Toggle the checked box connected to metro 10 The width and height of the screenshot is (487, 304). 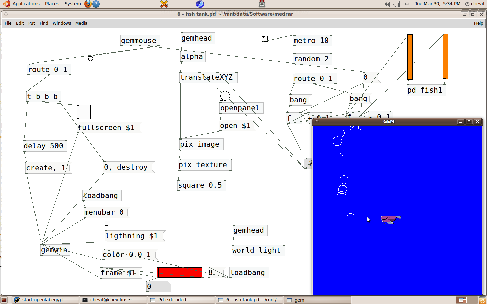pyautogui.click(x=265, y=39)
